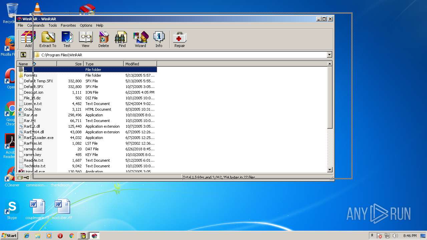The height and width of the screenshot is (240, 427).
Task: Select Default.SFX file row
Action: 87,87
